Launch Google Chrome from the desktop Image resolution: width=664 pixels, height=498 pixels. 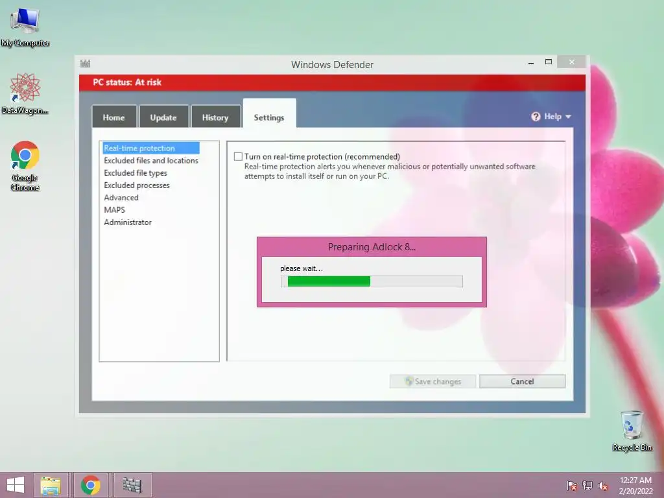click(25, 165)
